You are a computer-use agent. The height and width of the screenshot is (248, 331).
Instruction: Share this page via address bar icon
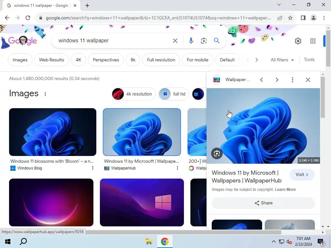280,18
